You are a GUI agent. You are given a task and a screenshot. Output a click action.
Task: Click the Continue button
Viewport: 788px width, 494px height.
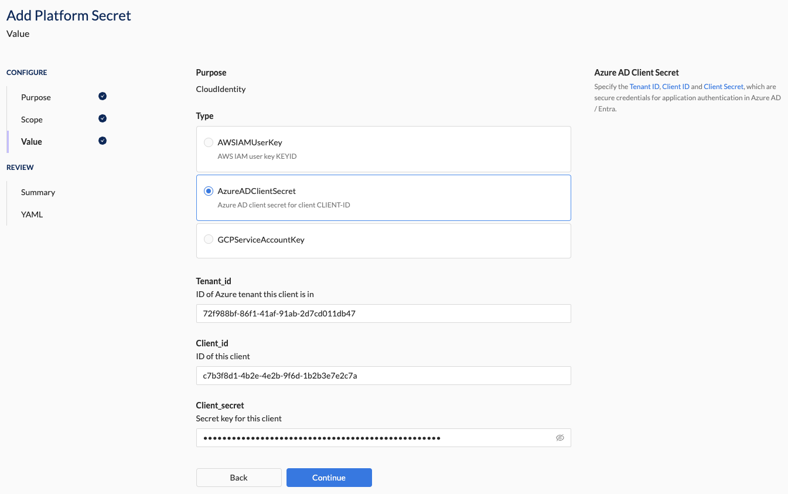pos(329,478)
